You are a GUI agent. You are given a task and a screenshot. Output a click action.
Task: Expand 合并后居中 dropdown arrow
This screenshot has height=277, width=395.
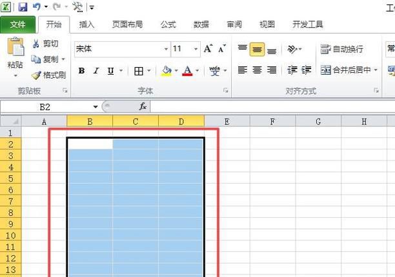376,70
